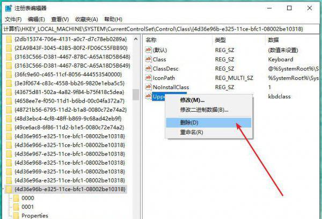Select key {4d36e965-e325-11ce-bfc1-08002be10318}
The height and width of the screenshot is (219, 322).
(70, 136)
